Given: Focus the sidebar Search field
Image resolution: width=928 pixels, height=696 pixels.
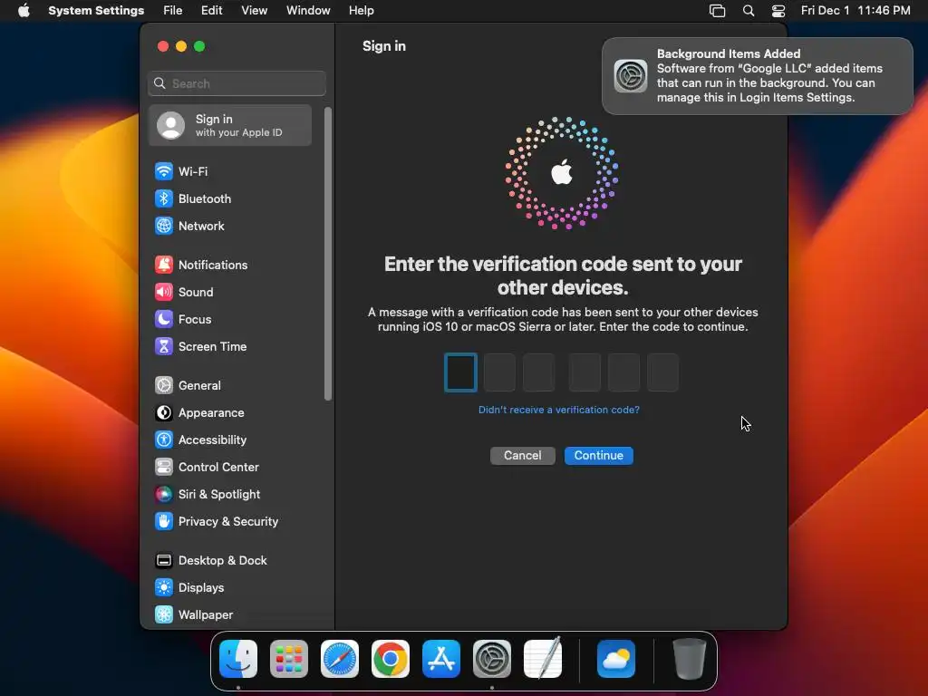Looking at the screenshot, I should point(237,83).
